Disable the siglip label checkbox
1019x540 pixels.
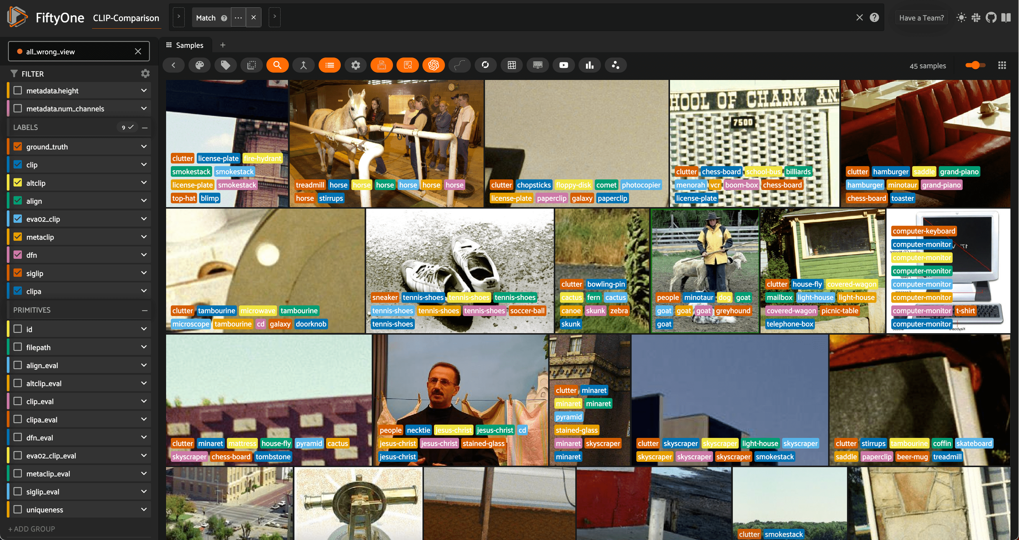(x=18, y=273)
